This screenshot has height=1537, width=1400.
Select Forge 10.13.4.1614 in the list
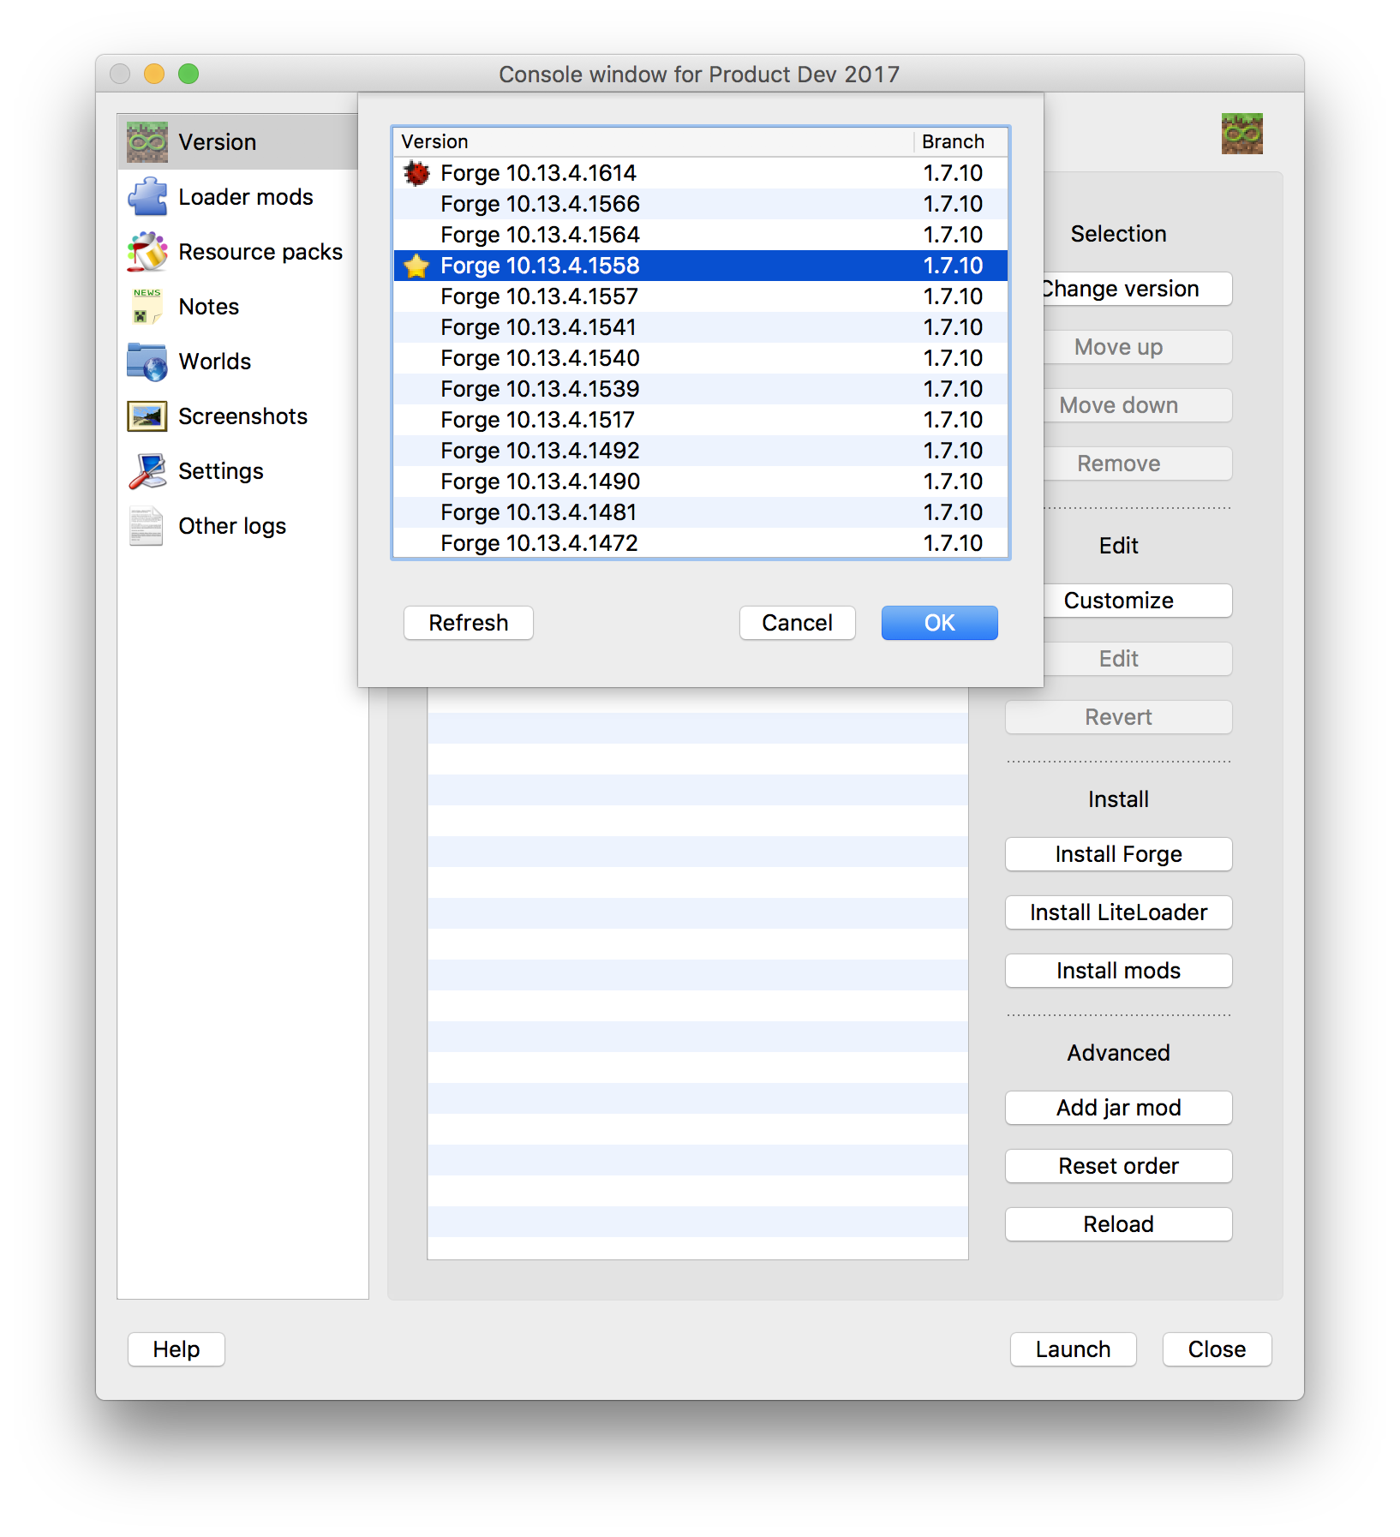(x=701, y=173)
